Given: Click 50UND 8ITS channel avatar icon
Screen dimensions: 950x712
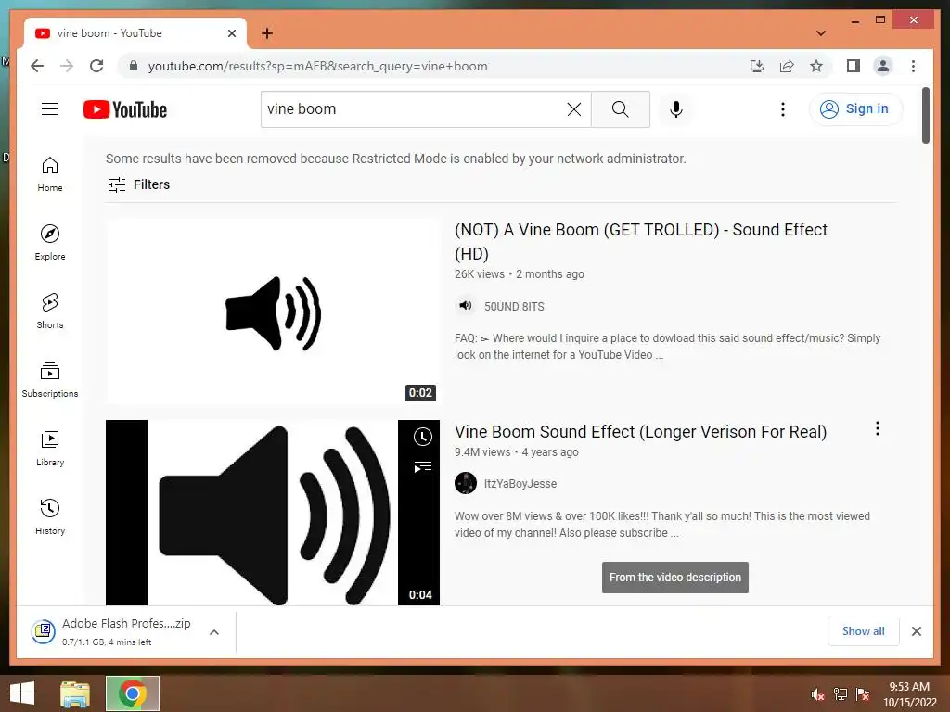Looking at the screenshot, I should coord(465,306).
